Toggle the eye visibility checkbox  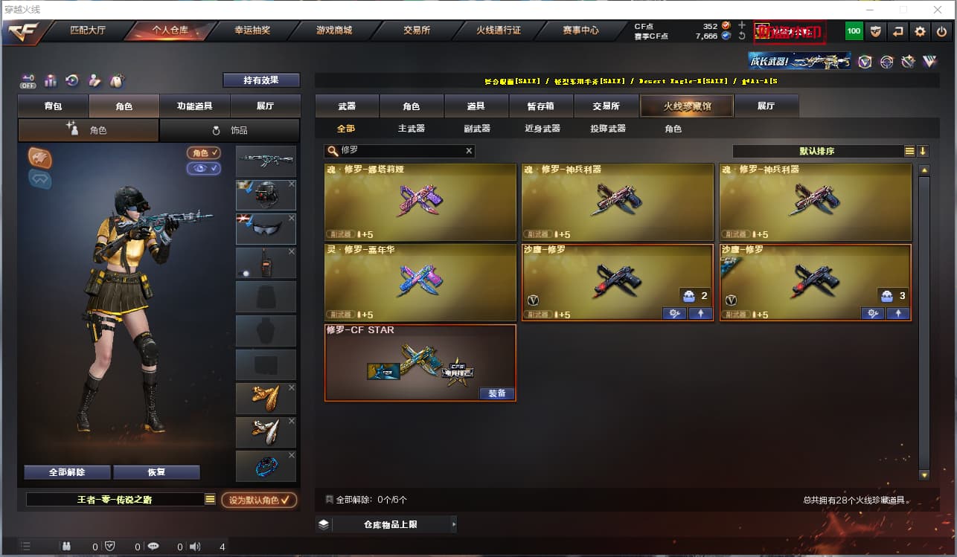(x=204, y=169)
